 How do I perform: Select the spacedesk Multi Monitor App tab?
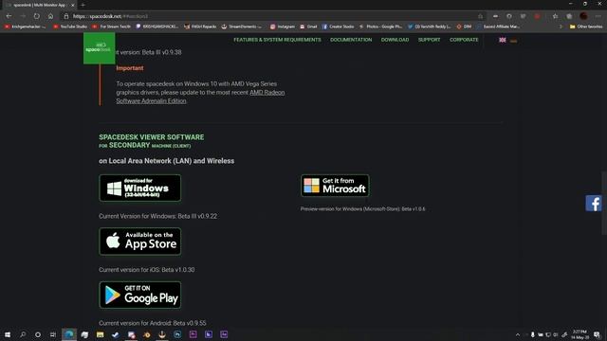39,5
